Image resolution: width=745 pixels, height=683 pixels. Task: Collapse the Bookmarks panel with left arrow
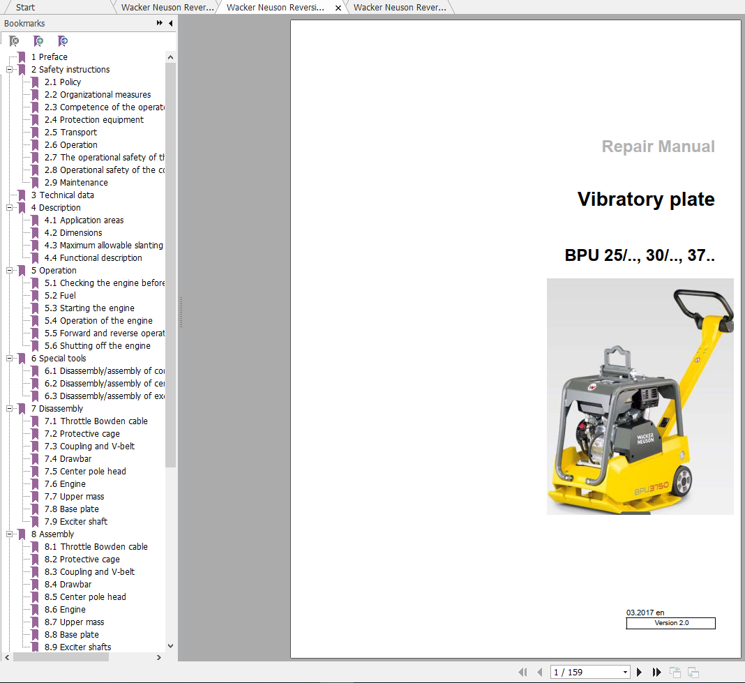[x=171, y=23]
